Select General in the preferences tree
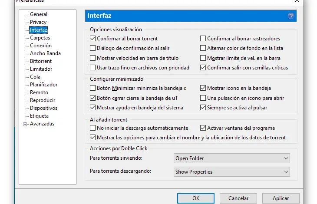This screenshot has width=317, height=204. tap(39, 14)
